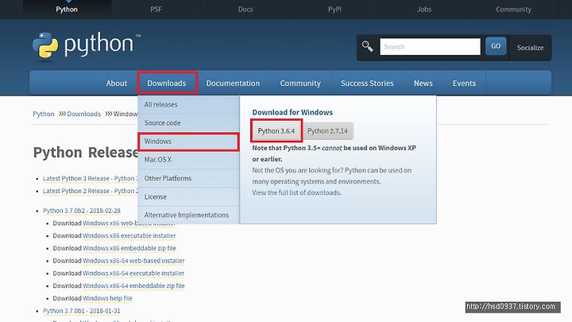Open Latest Python 3 Release link
This screenshot has width=572, height=322.
pyautogui.click(x=91, y=179)
